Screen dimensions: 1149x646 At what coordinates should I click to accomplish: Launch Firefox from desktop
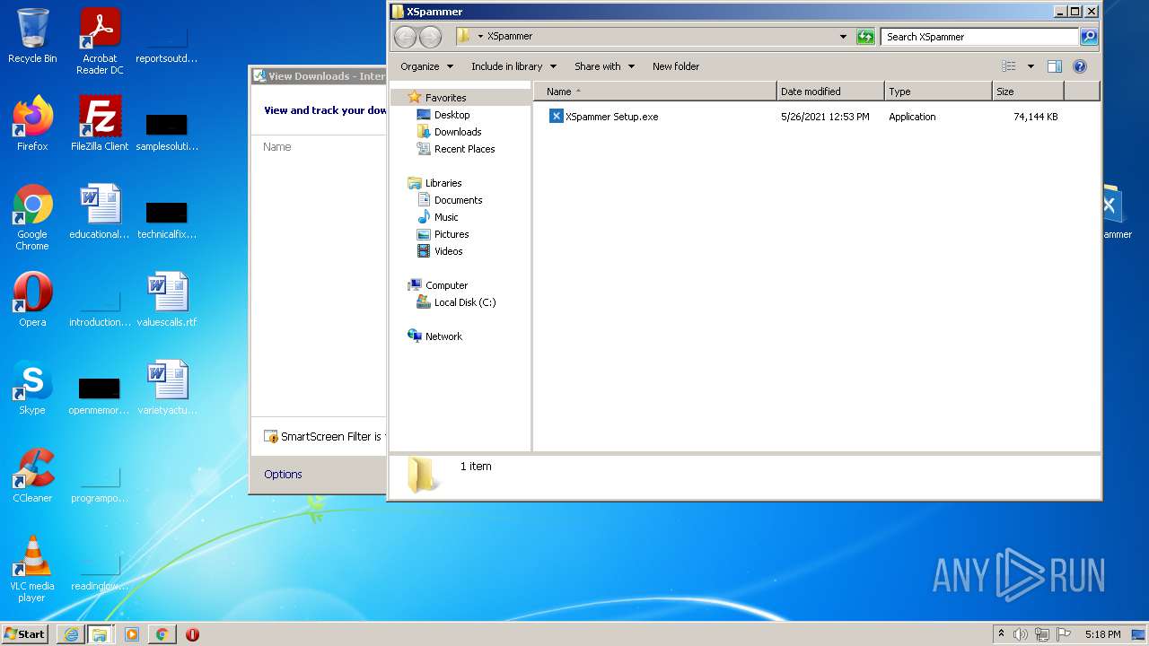pyautogui.click(x=32, y=124)
